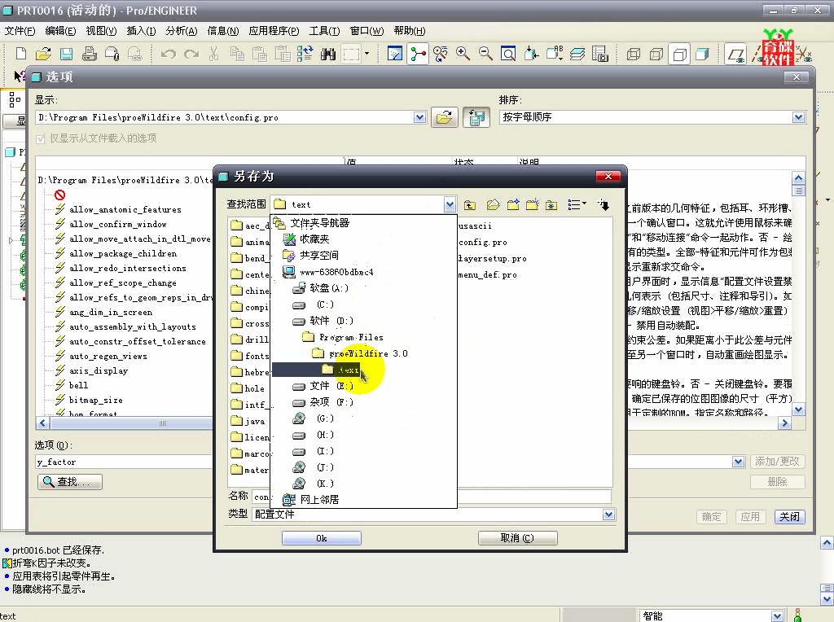Click the Redo arrow icon

tap(191, 54)
